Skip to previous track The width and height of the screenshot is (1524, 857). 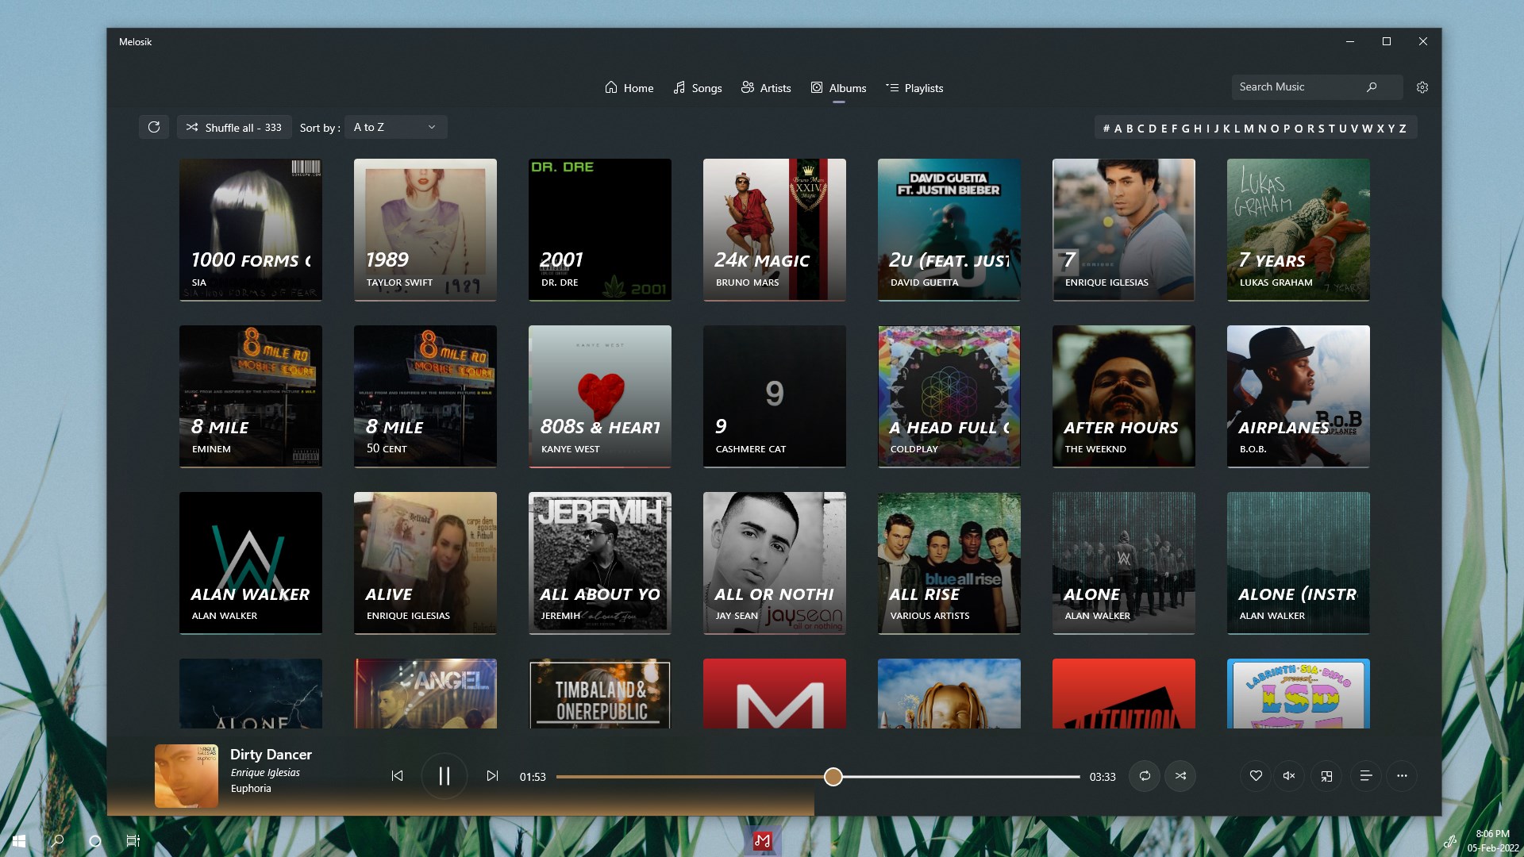397,775
